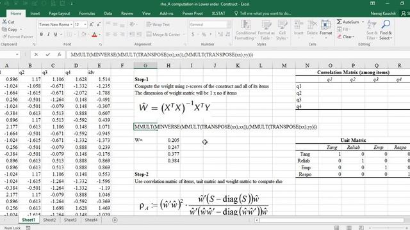410x230 pixels.
Task: Click the Insert Function fx icon
Action: pos(60,54)
